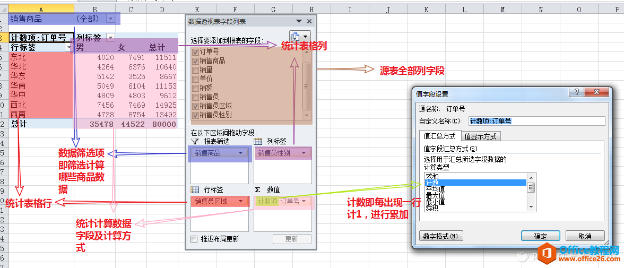Click the calculation type list scroll down arrow
Screen dimensions: 624x268
pos(531,207)
